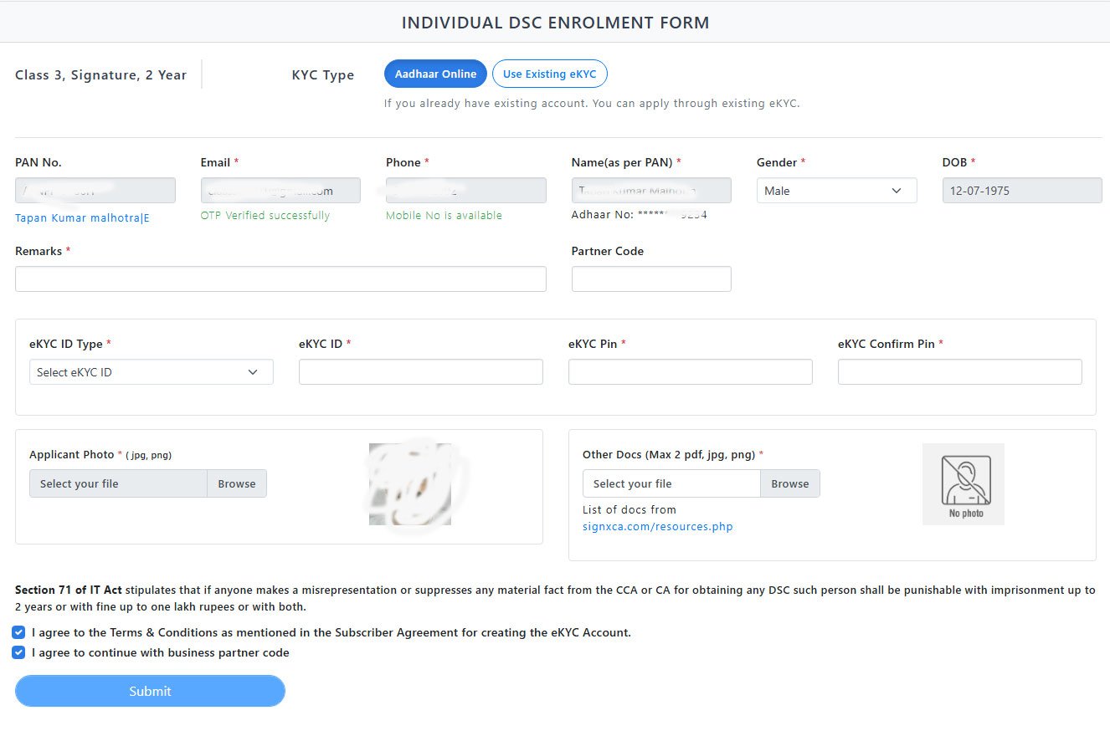Screen dimensions: 1110x736
Task: Click Browse for Other Docs
Action: [x=789, y=483]
